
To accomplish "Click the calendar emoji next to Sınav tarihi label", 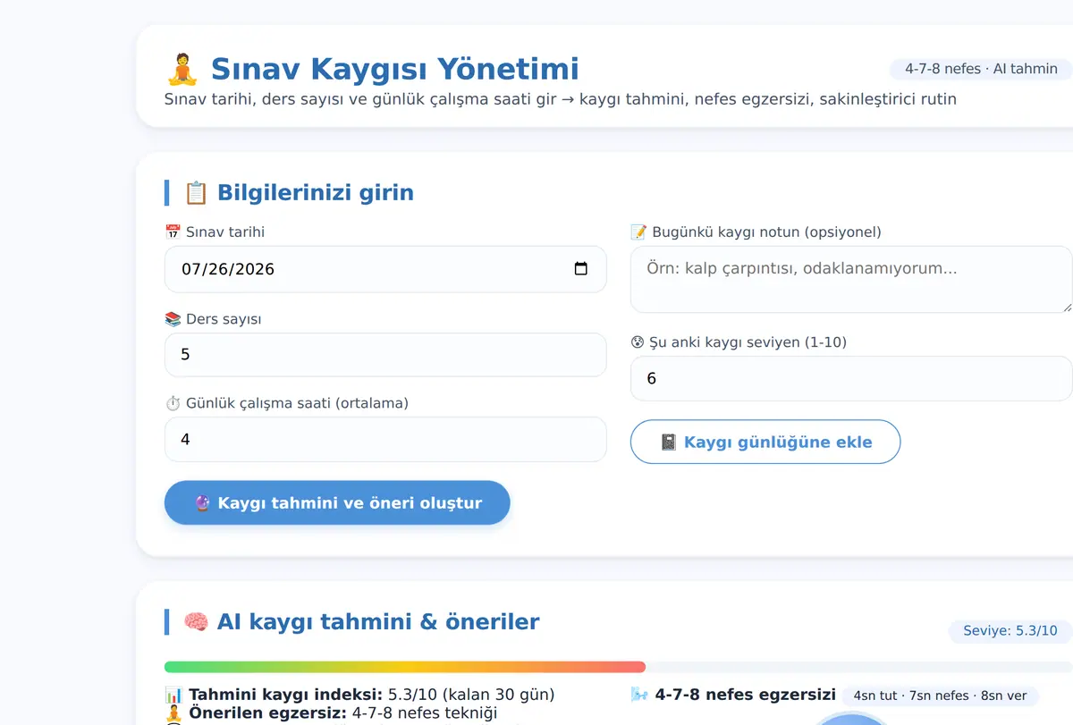I will tap(173, 232).
